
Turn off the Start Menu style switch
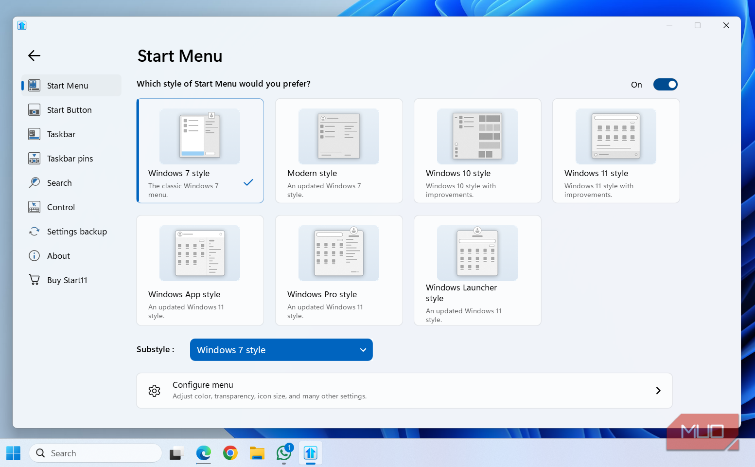coord(665,84)
